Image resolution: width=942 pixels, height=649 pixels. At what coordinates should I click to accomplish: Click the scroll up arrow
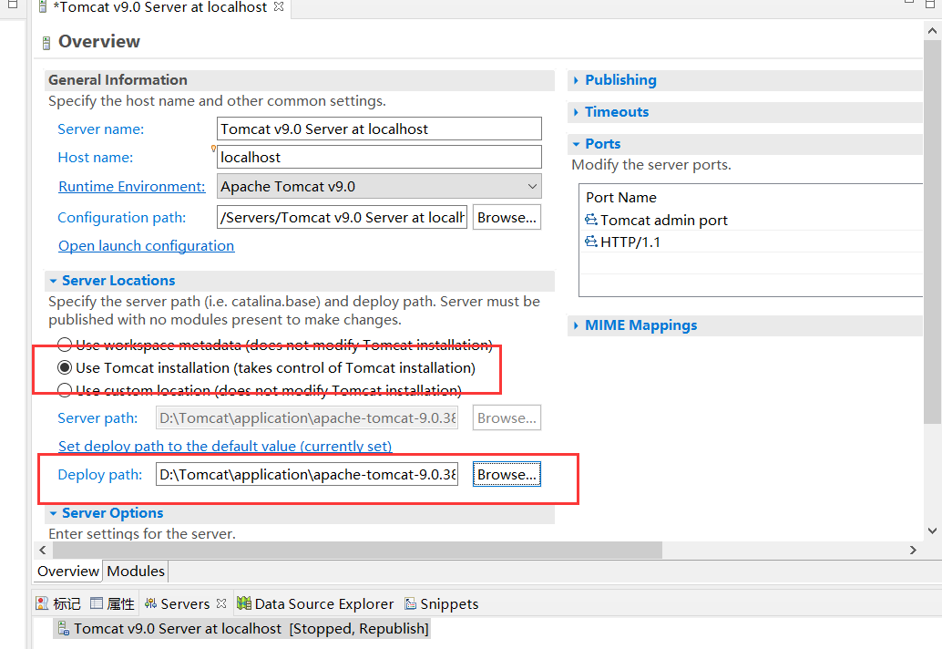point(932,30)
